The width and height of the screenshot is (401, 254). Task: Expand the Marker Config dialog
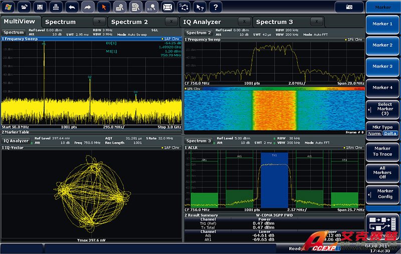[383, 194]
